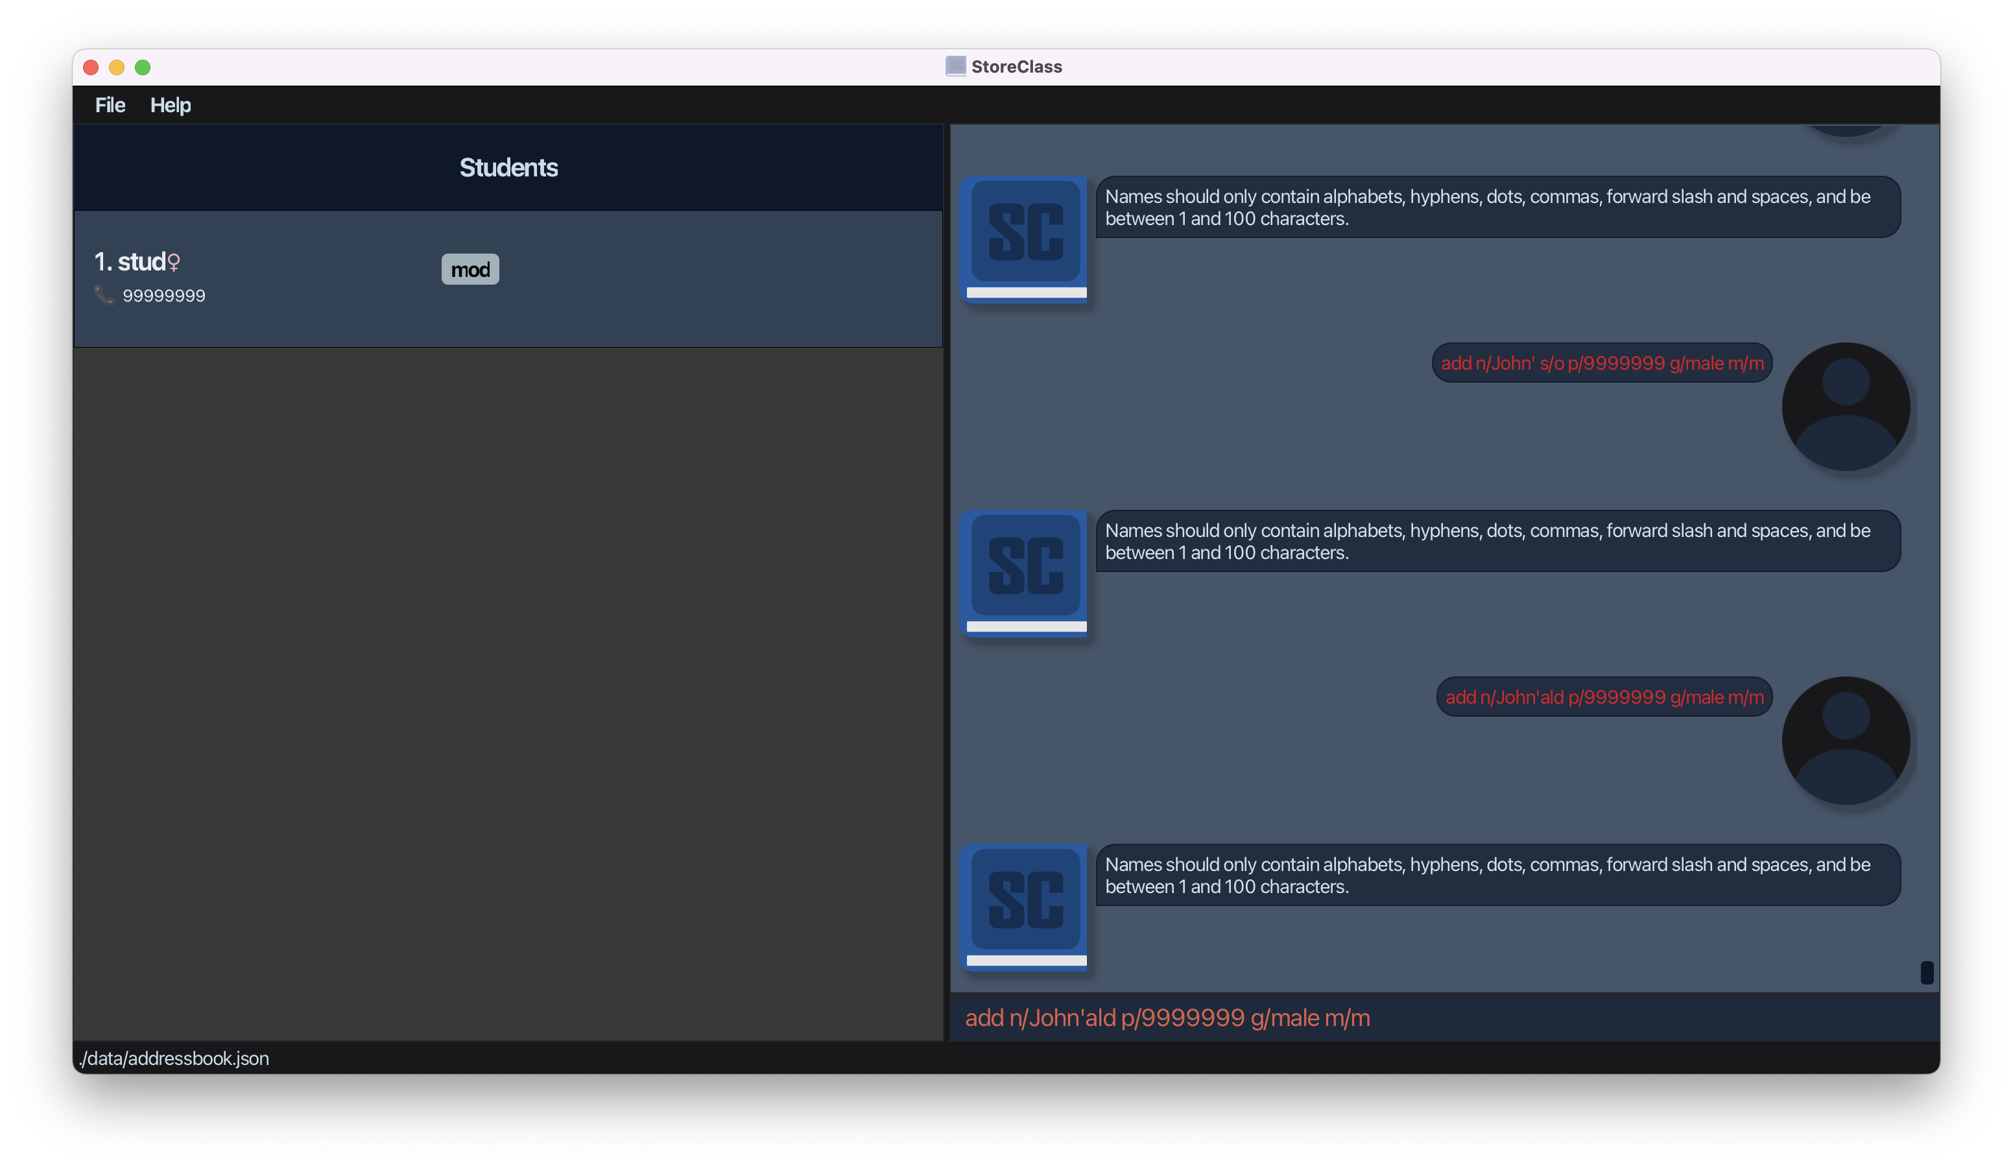This screenshot has width=2013, height=1170.
Task: Click the Students panel header
Action: tap(508, 168)
